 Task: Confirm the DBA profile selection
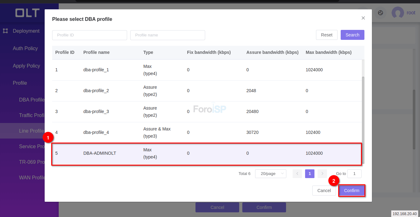pos(352,191)
